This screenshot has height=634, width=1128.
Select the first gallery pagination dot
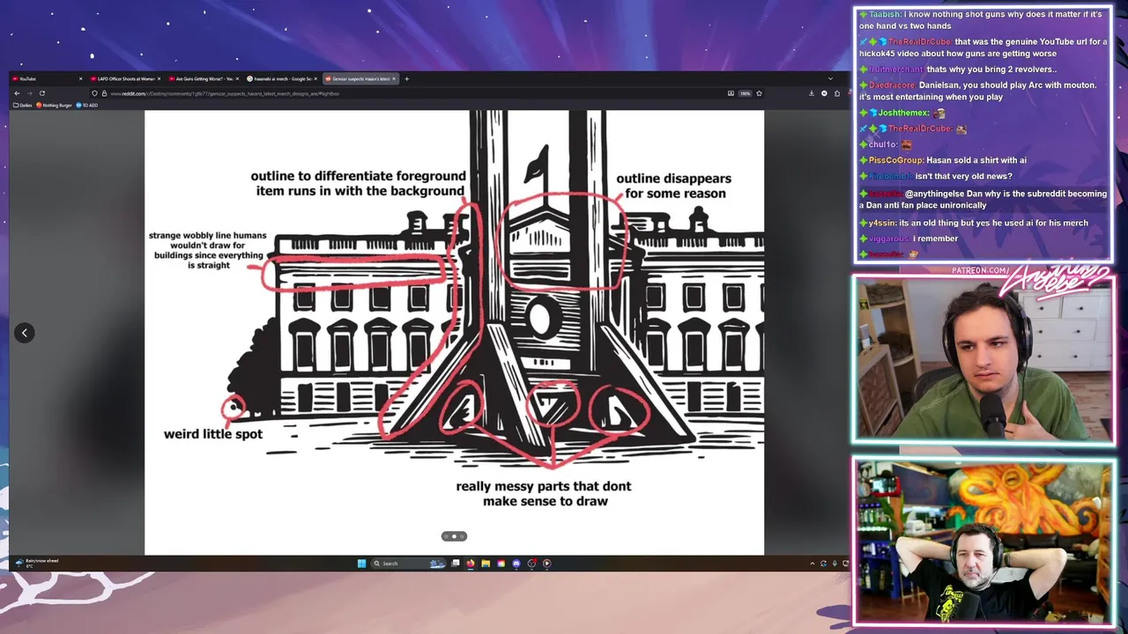447,536
